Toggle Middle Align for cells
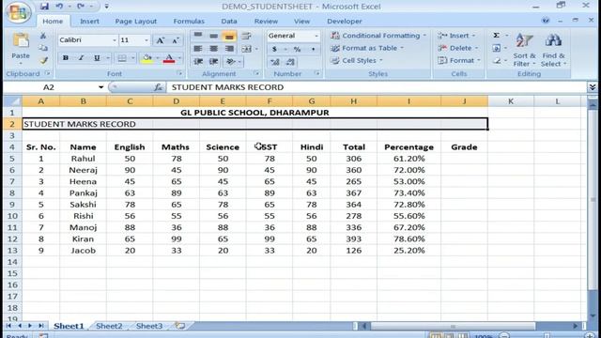The width and height of the screenshot is (601, 338). [213, 36]
